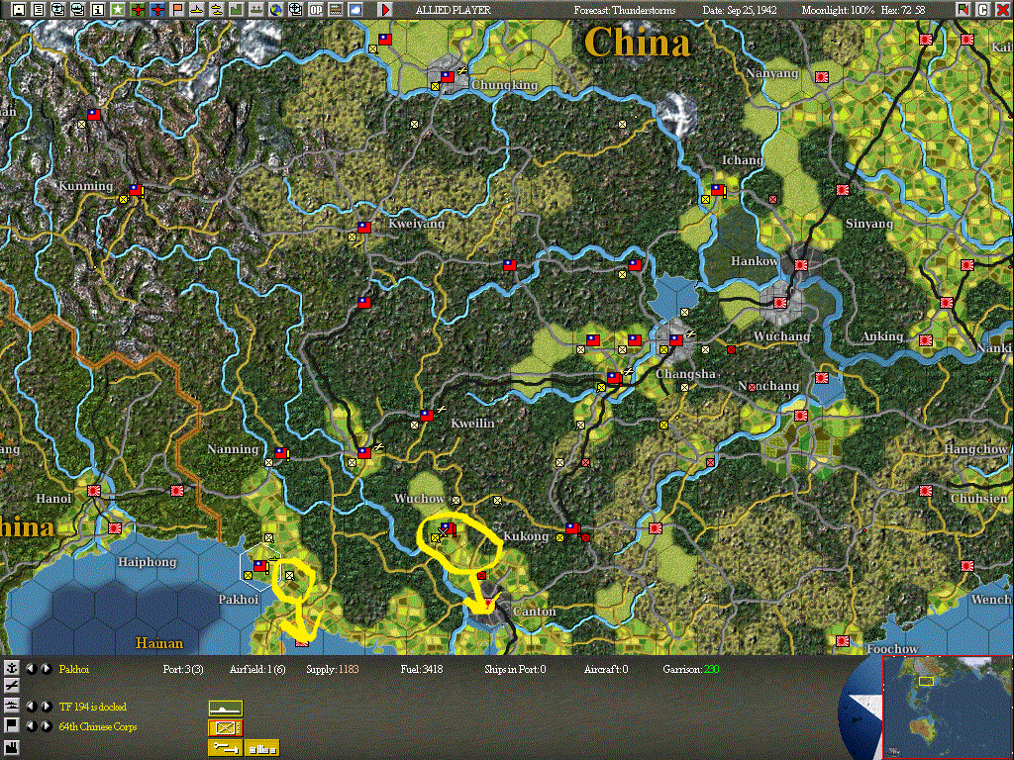Select the Chinese unit at Changsha
The image size is (1014, 760).
click(676, 340)
